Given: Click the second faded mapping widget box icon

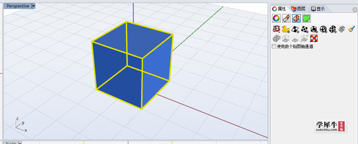Looking at the screenshot, I should 295,38.
